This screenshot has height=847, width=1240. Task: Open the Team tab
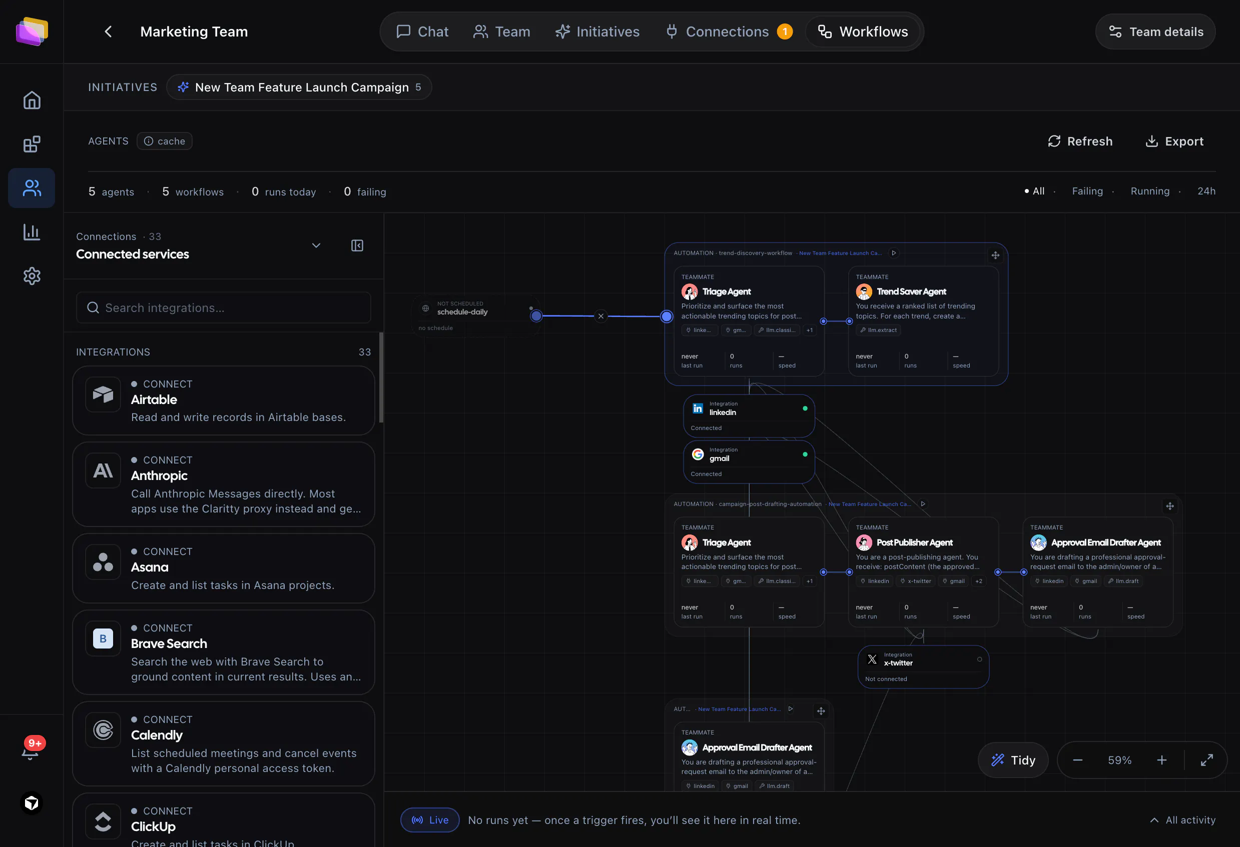point(501,31)
